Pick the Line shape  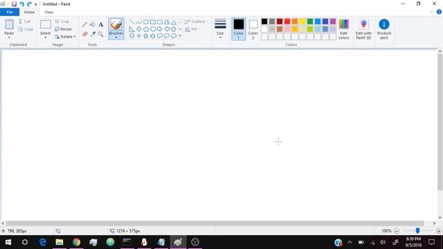tap(132, 22)
